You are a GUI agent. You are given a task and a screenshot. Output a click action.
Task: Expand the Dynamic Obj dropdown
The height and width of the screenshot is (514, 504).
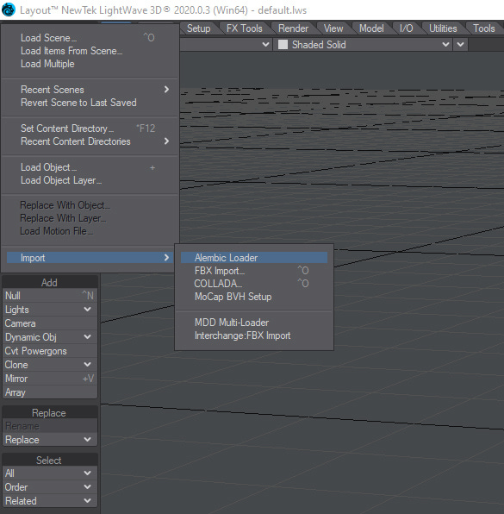[50, 337]
